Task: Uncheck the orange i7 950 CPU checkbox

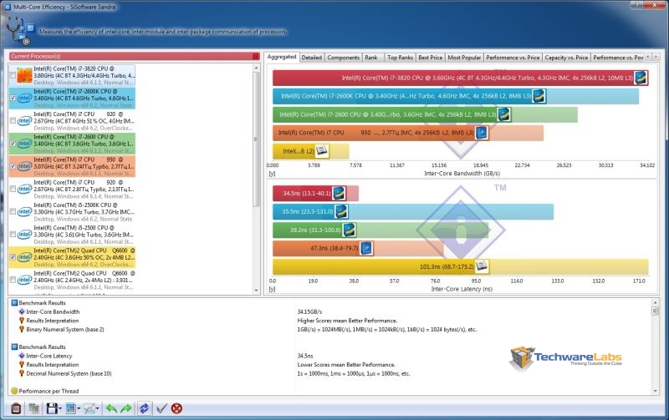Action: 13,166
